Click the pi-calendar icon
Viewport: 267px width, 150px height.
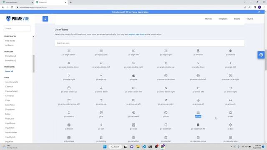[166, 137]
